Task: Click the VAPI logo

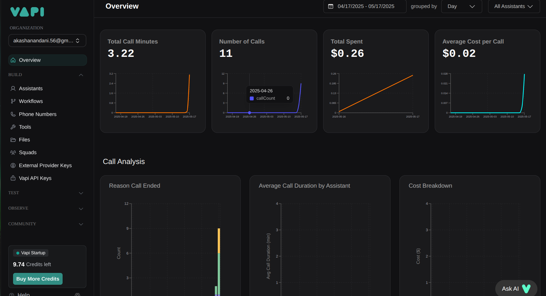Action: pos(27,12)
